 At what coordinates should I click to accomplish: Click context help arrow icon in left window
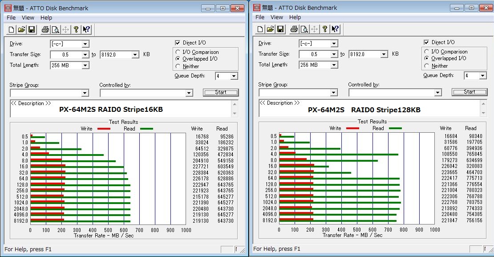[x=86, y=30]
